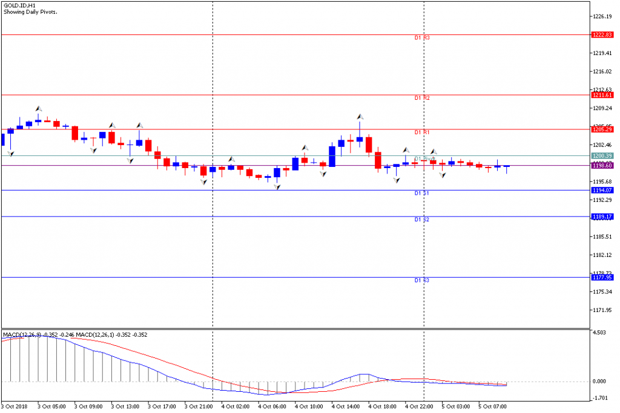The width and height of the screenshot is (620, 413).
Task: Click the MACD zero level value 0.000
Action: [x=599, y=382]
